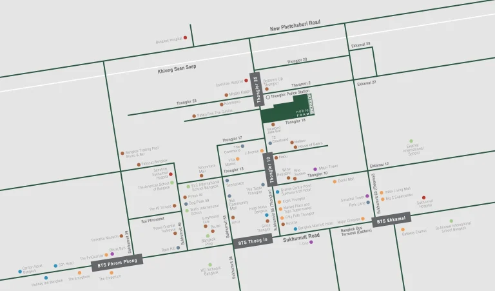Select the brown dot next to Patara Fine Thai Cuisine
The image size is (495, 291).
194,116
